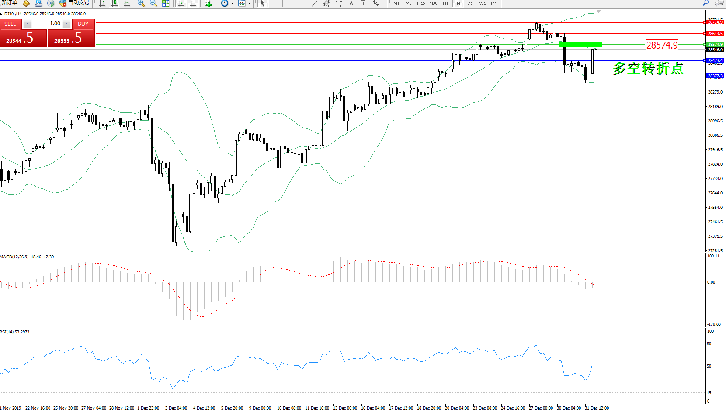Select the trendline drawing tool
The height and width of the screenshot is (413, 726).
[314, 3]
